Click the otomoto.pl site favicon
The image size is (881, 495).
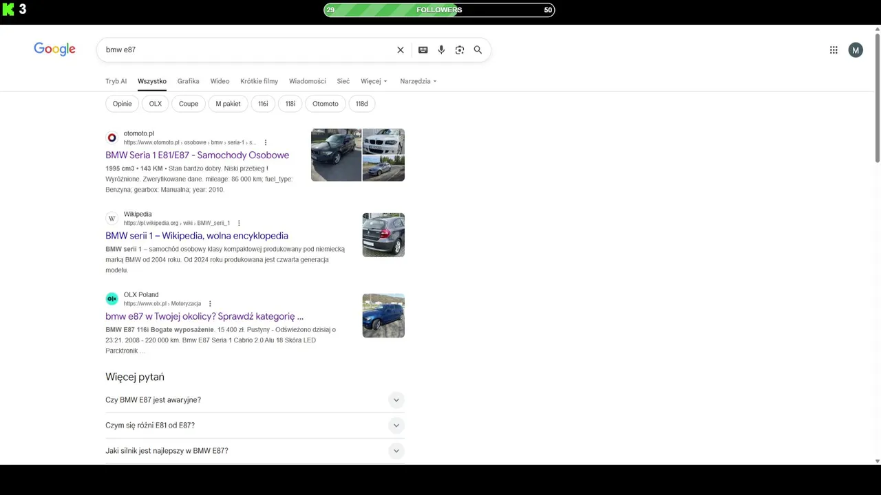point(112,137)
